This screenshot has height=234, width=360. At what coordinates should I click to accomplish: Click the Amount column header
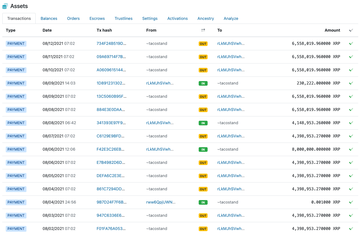[x=332, y=30]
